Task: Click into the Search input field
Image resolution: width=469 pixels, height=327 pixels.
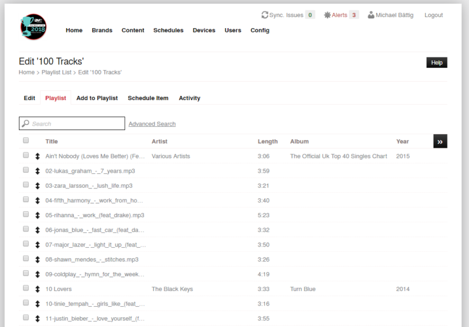Action: tap(76, 124)
